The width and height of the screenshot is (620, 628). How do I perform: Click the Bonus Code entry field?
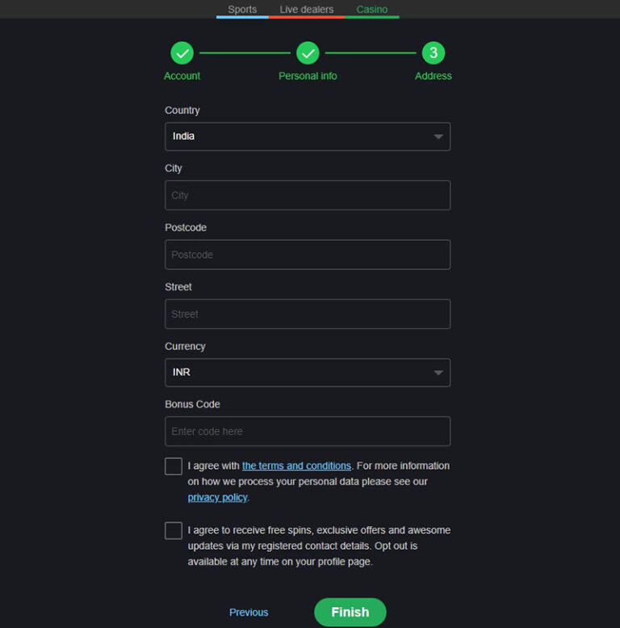307,432
